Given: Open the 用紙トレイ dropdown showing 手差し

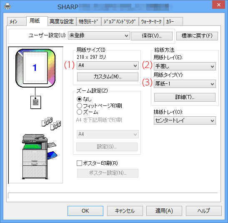Looking at the screenshot, I should coord(185,66).
